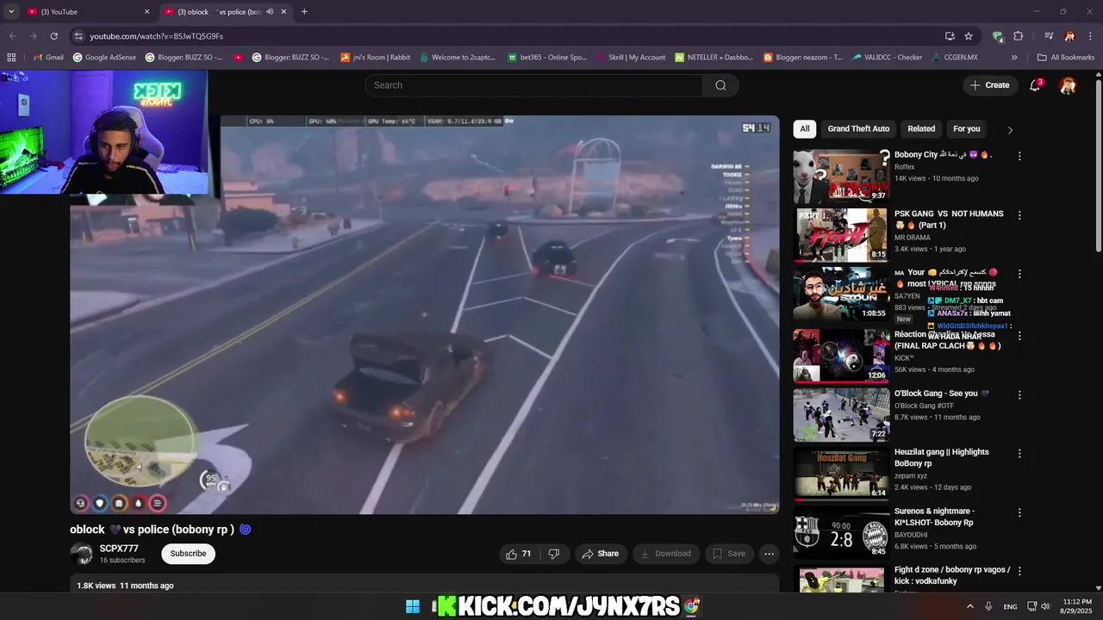Screen dimensions: 1103x620
Task: Open Skrill My Account bookmark
Action: 630,57
